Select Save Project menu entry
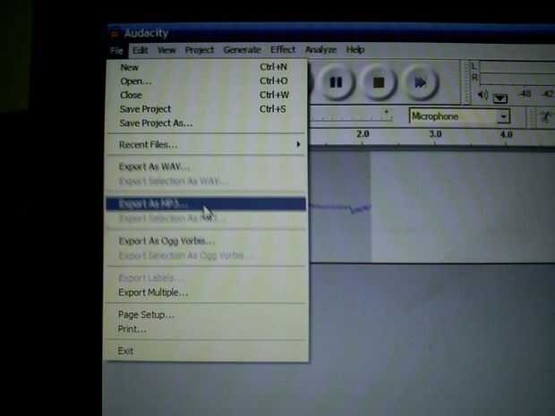Screen dimensions: 555x416 click(206, 109)
